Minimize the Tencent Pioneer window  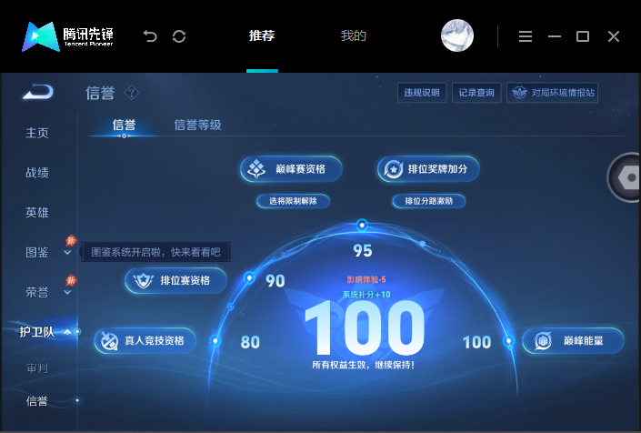coord(555,36)
